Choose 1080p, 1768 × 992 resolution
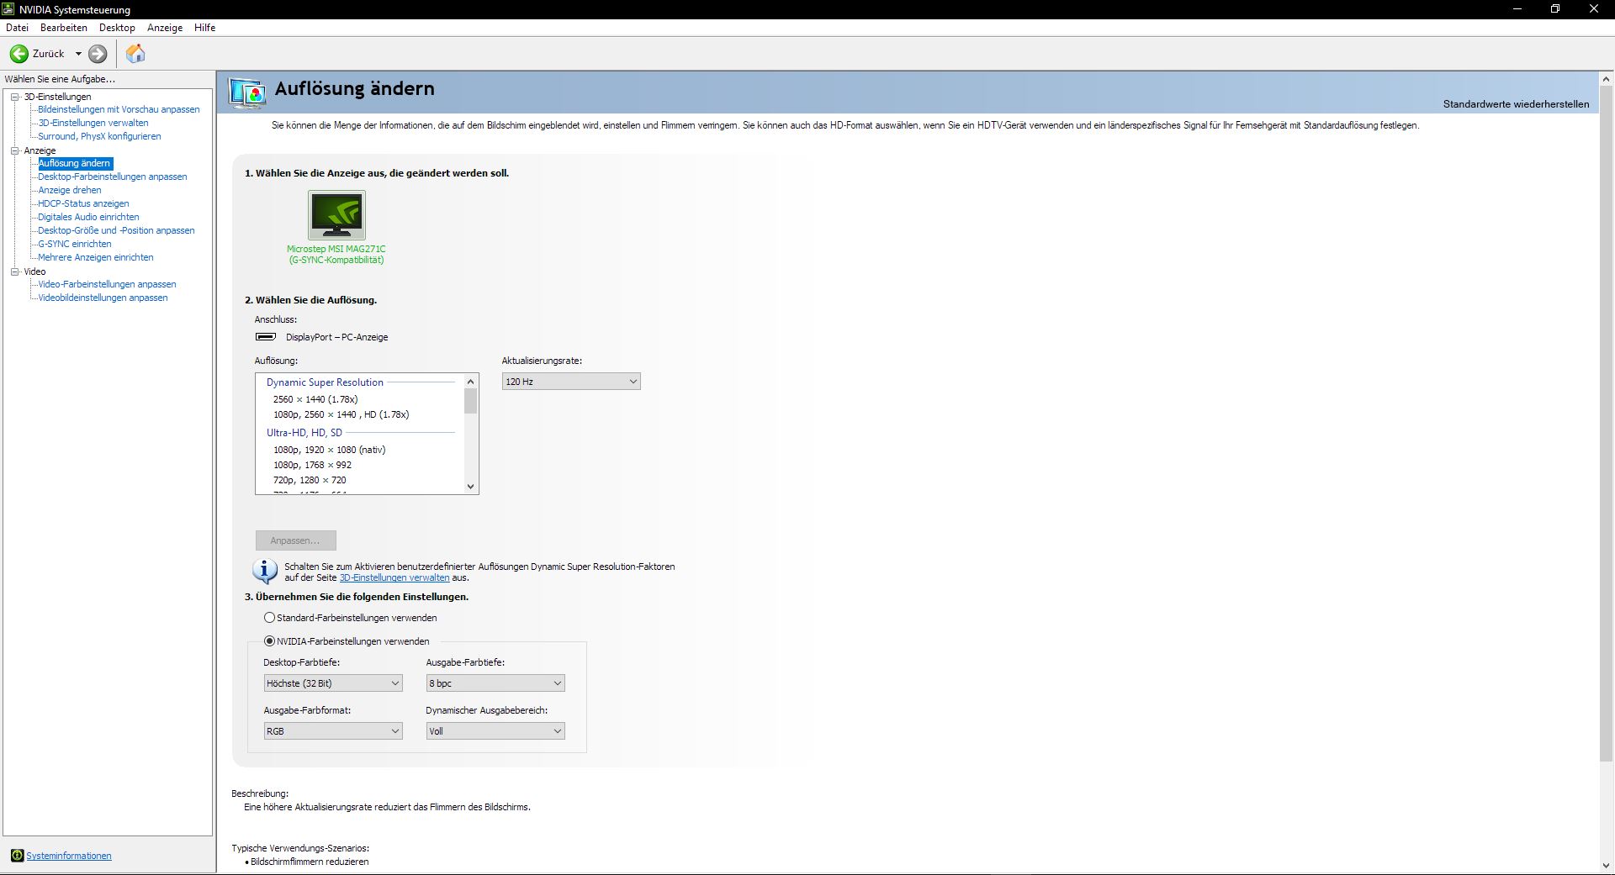The width and height of the screenshot is (1615, 875). click(x=312, y=465)
